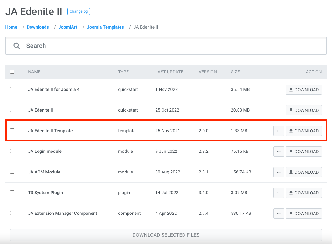Select the JA Login module checkbox
The image size is (332, 244).
tap(12, 151)
